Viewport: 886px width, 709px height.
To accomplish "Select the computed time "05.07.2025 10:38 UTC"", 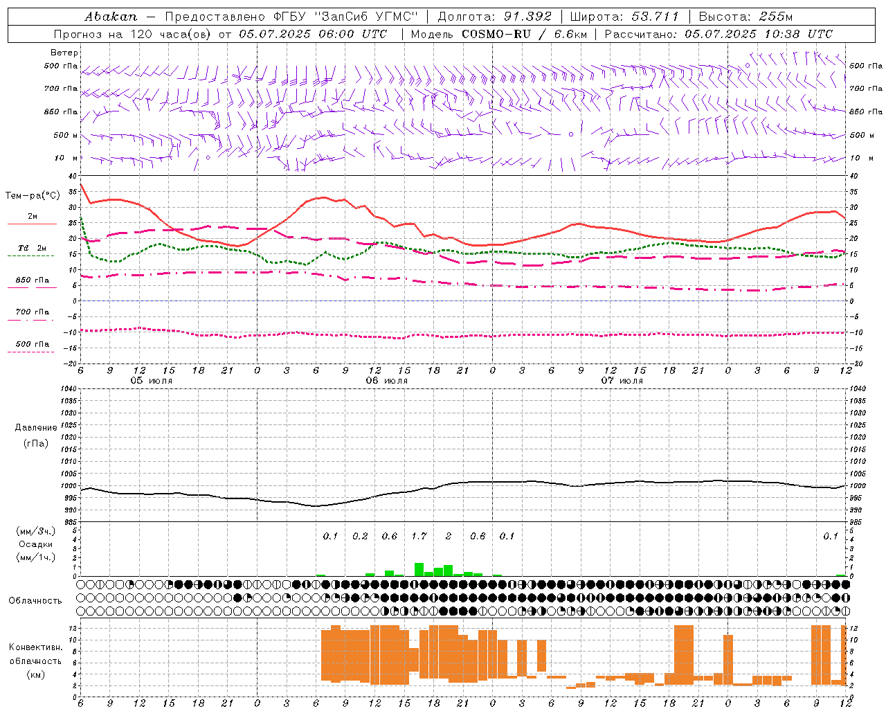I will (x=759, y=34).
